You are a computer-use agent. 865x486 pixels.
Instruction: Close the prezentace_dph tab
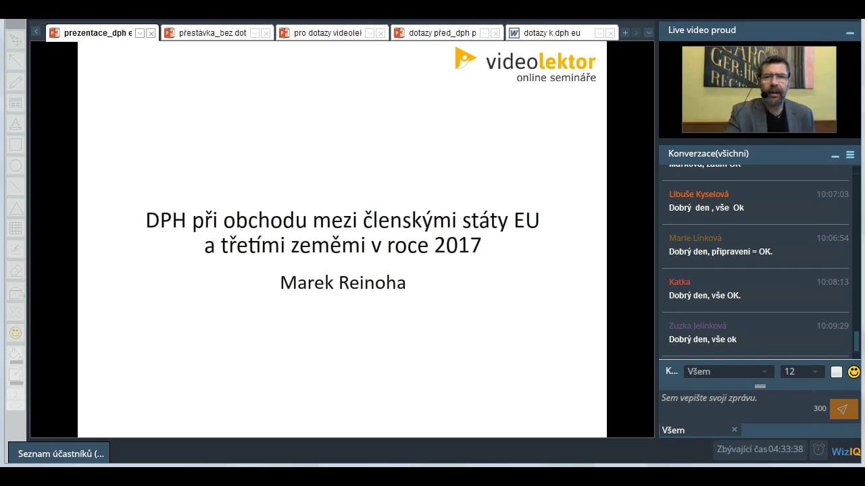(x=151, y=33)
